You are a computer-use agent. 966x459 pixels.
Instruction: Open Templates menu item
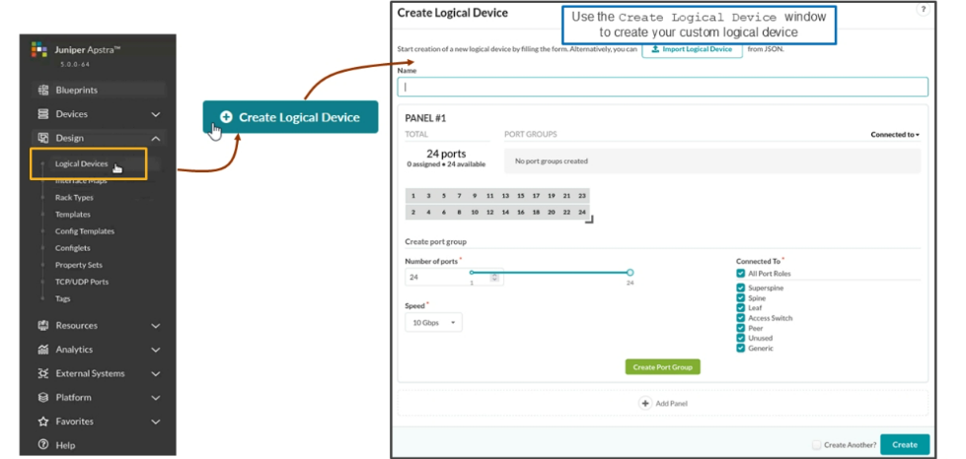[x=73, y=214]
